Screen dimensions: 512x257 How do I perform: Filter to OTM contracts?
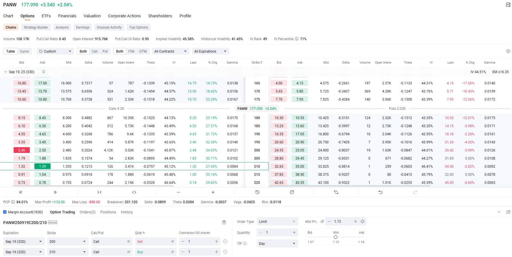[143, 51]
